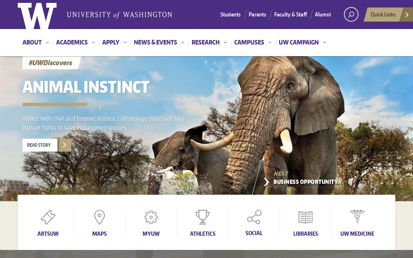Click the Business Opportunity next story

[x=306, y=182]
